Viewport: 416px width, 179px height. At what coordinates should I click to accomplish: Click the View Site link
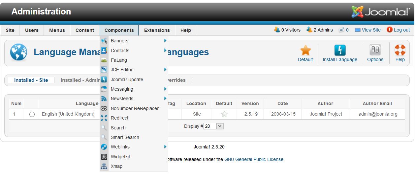[371, 30]
